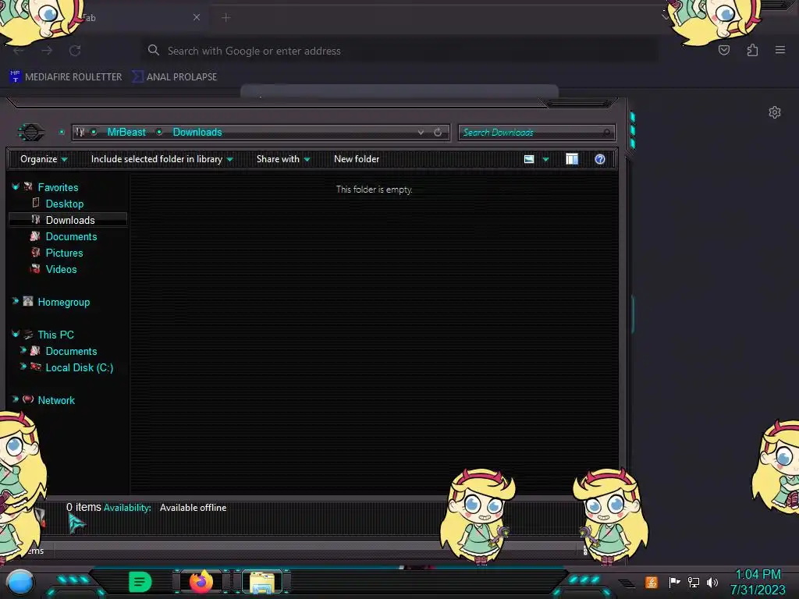799x599 pixels.
Task: Refresh the Downloads folder view
Action: (438, 133)
